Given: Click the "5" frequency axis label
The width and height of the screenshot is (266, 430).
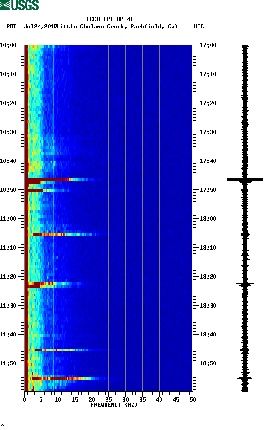Looking at the screenshot, I should click(41, 399).
